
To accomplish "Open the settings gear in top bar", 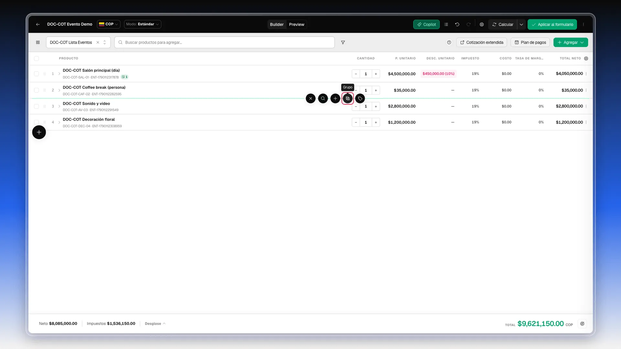I will point(482,24).
